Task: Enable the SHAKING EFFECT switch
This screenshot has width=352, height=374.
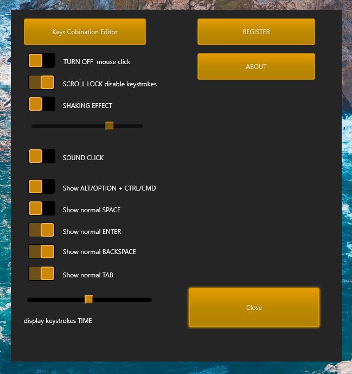Action: click(x=41, y=104)
